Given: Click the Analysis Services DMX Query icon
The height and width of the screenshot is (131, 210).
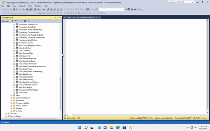Looking at the screenshot, I should click(x=55, y=9).
